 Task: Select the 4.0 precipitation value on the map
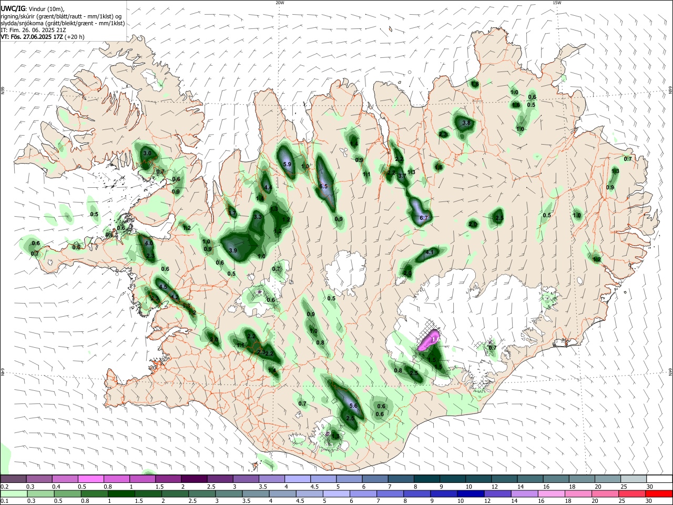click(x=149, y=244)
